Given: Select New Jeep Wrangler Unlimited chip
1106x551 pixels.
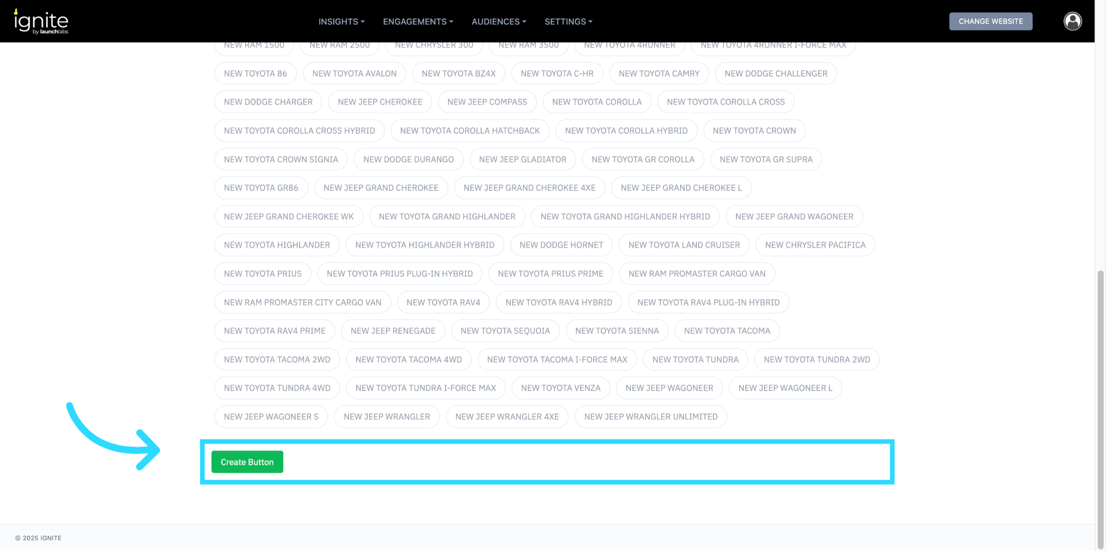Looking at the screenshot, I should (650, 417).
